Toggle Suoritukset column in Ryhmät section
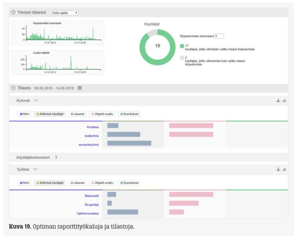300x240 pixels. click(x=129, y=114)
